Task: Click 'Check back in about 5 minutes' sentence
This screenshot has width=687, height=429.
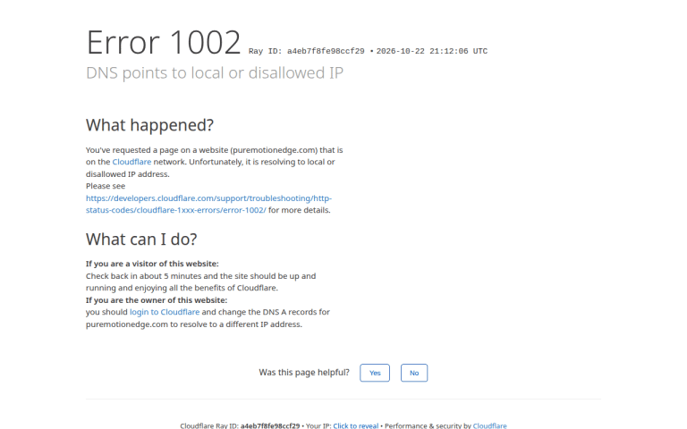Action: [x=200, y=282]
